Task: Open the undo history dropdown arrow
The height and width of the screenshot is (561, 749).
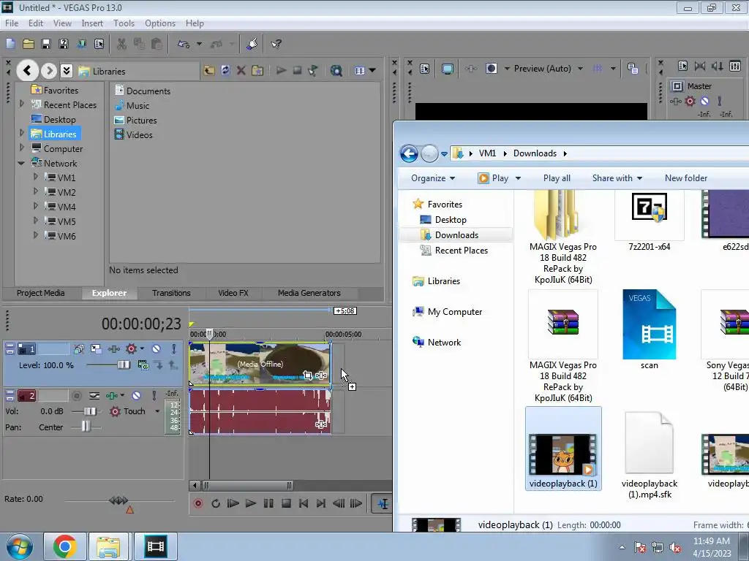Action: pyautogui.click(x=199, y=44)
